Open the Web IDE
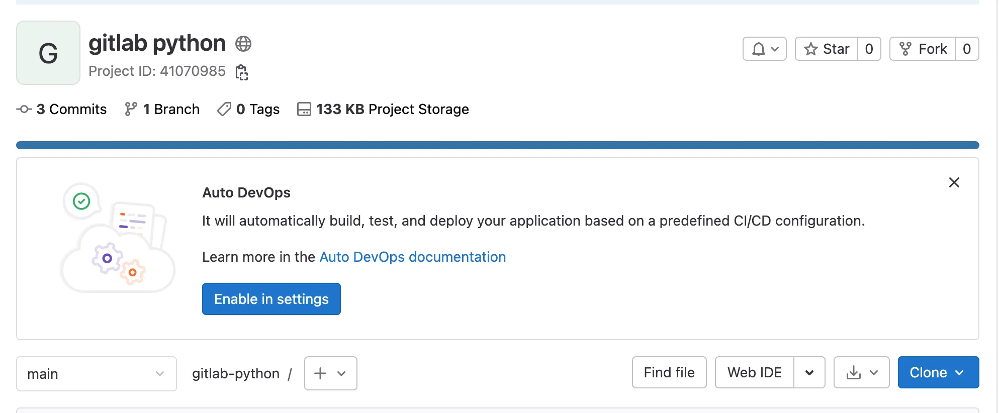The image size is (999, 413). [x=754, y=372]
